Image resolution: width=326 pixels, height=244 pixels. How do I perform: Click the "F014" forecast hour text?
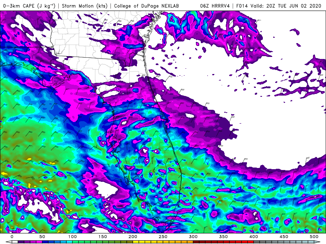point(242,6)
